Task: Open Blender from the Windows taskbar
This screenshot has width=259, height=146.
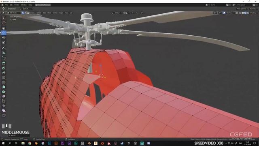Action: click(x=89, y=143)
